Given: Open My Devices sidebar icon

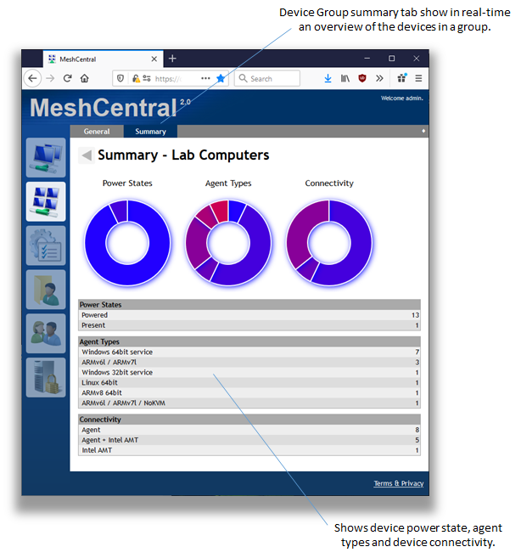Looking at the screenshot, I should [x=46, y=157].
